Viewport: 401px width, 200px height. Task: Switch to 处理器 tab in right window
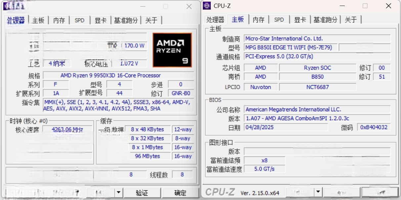click(215, 20)
